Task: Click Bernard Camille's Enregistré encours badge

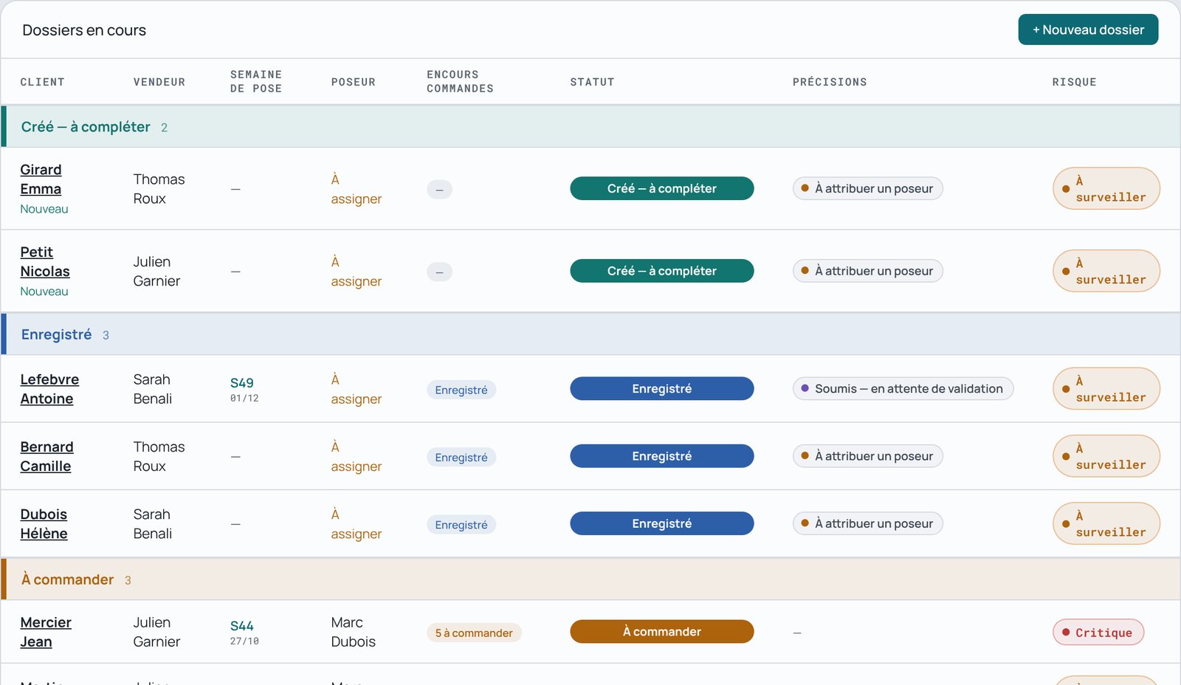Action: click(461, 458)
